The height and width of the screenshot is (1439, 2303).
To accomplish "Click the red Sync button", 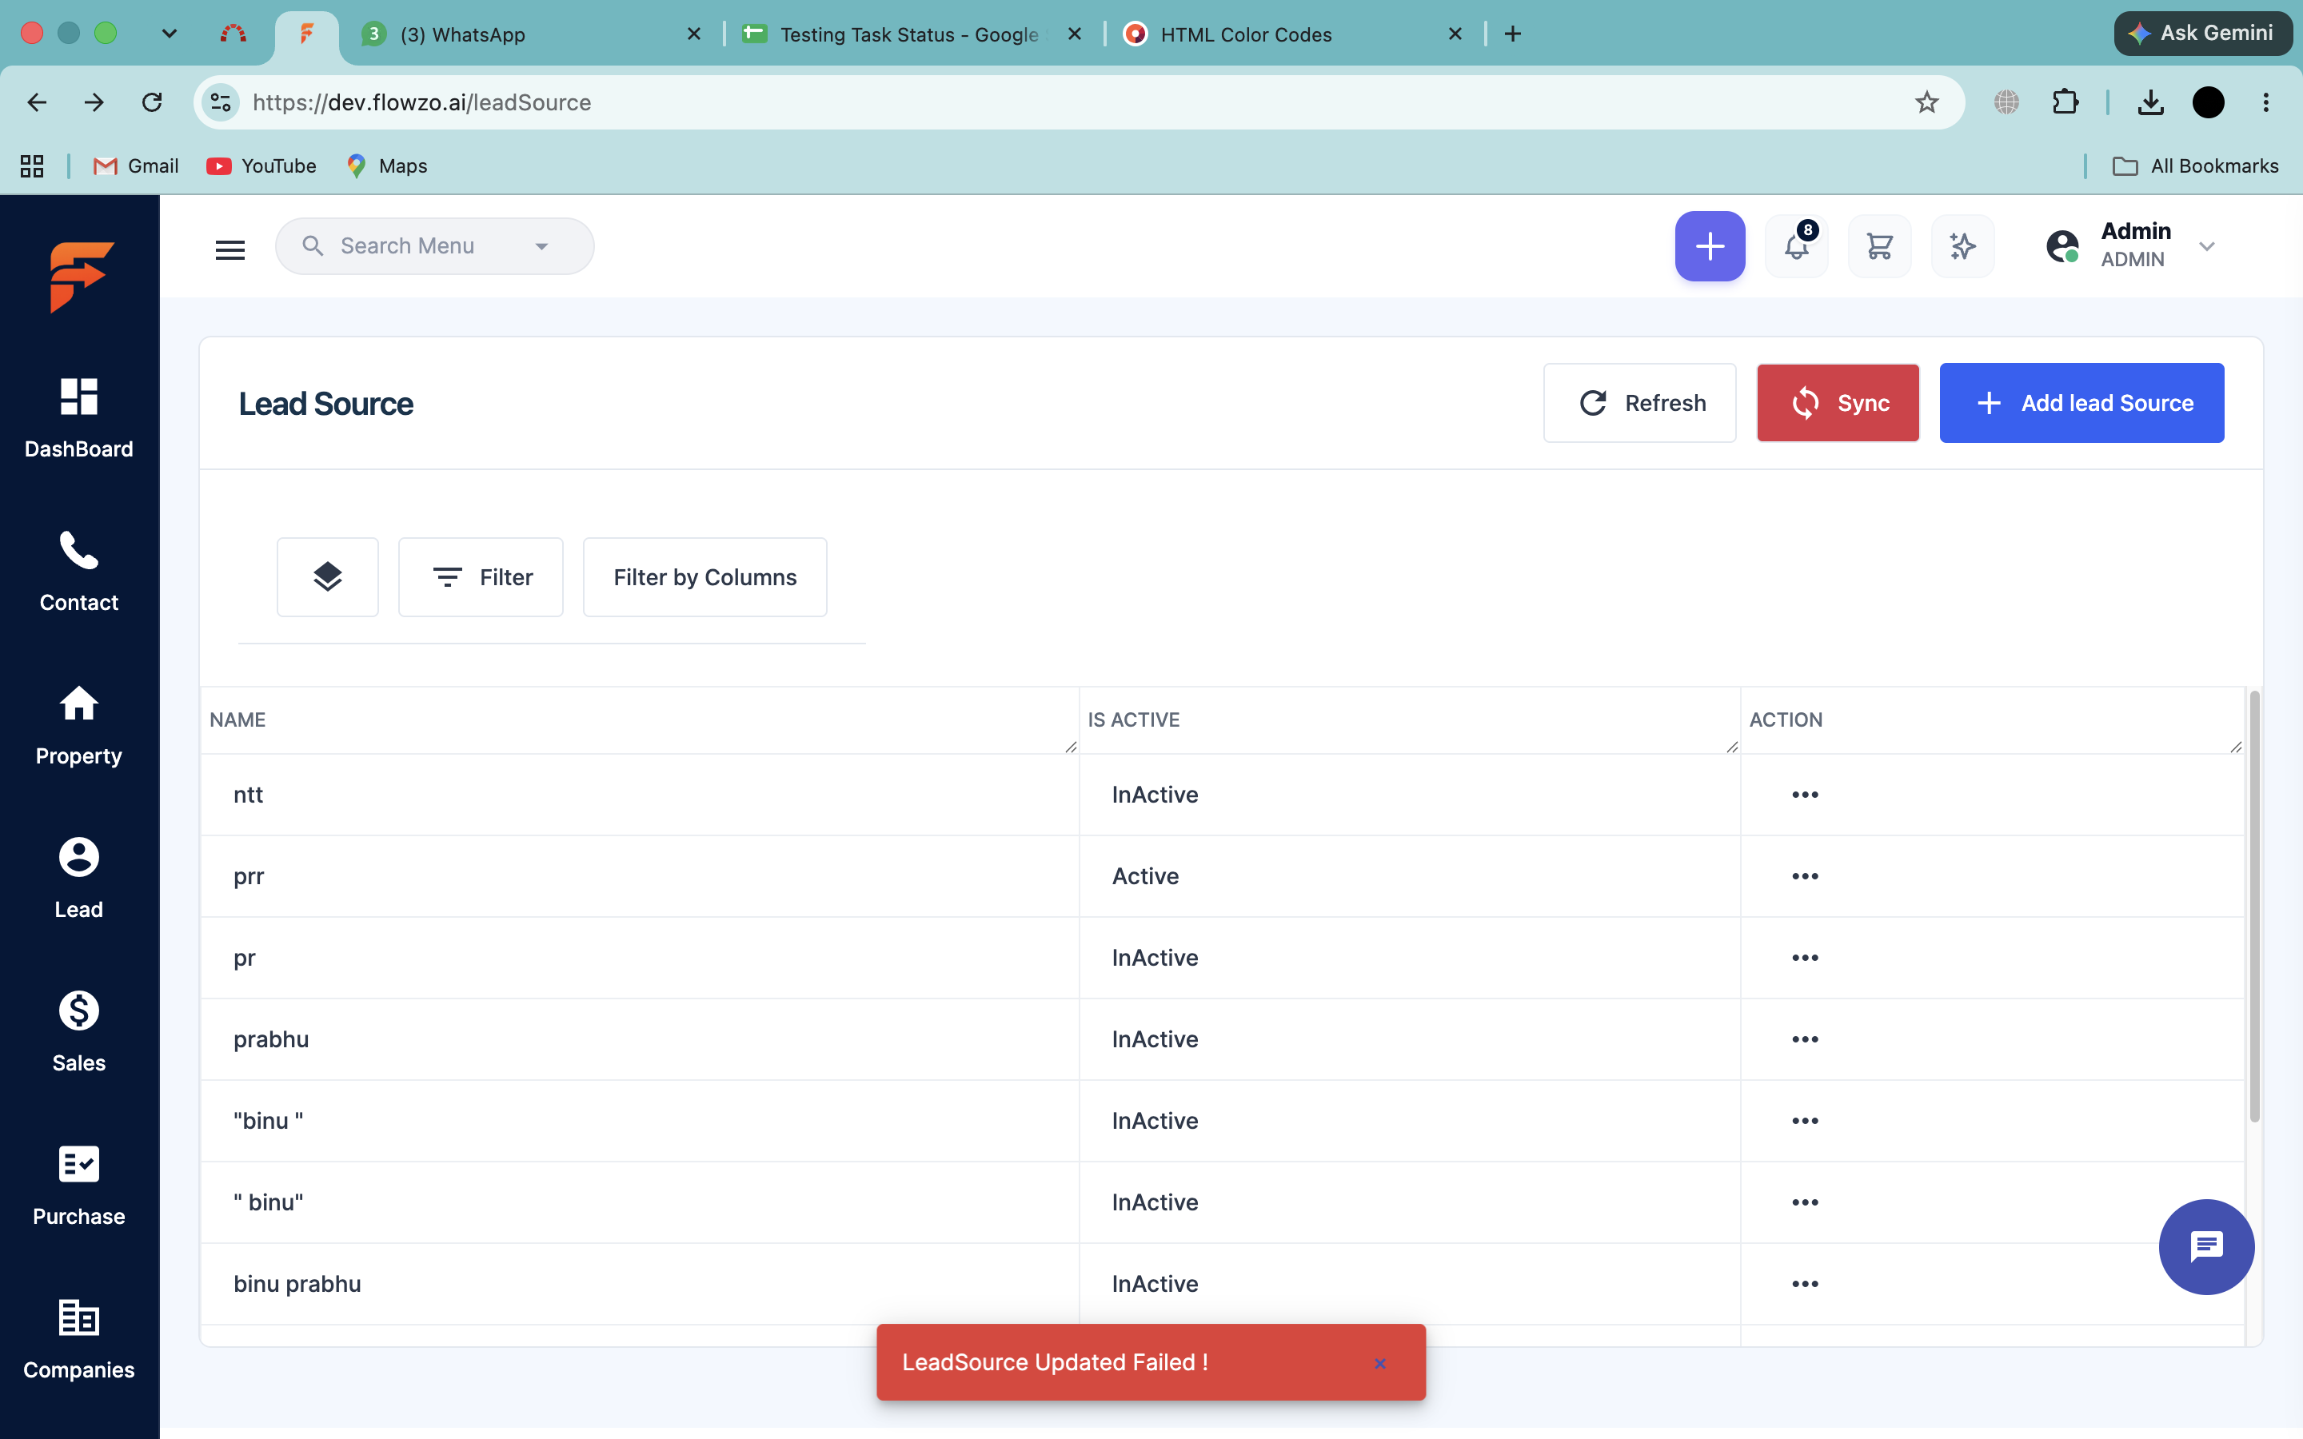I will [1838, 403].
